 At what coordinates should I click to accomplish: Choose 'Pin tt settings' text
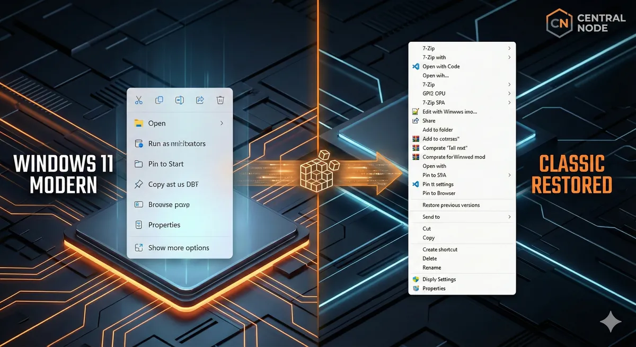(x=438, y=184)
